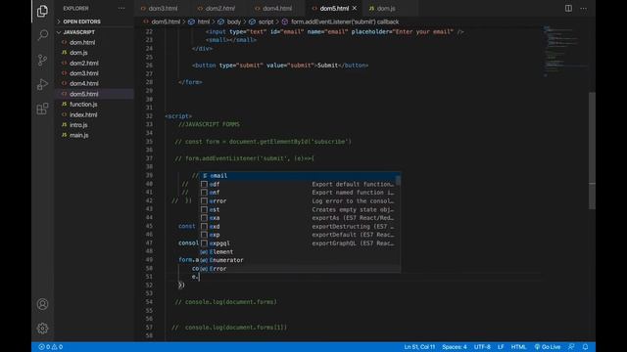Open the Accounts menu icon
The width and height of the screenshot is (627, 352).
(x=42, y=304)
